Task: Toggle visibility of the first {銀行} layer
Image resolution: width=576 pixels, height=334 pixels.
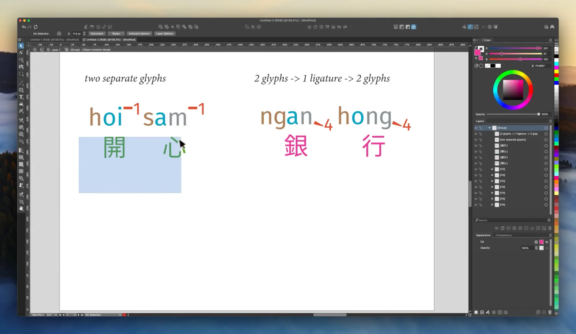Action: click(476, 145)
